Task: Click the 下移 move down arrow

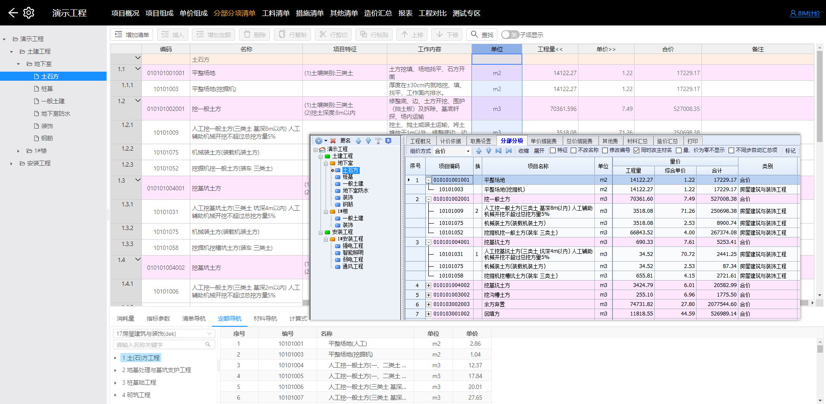Action: tap(440, 35)
